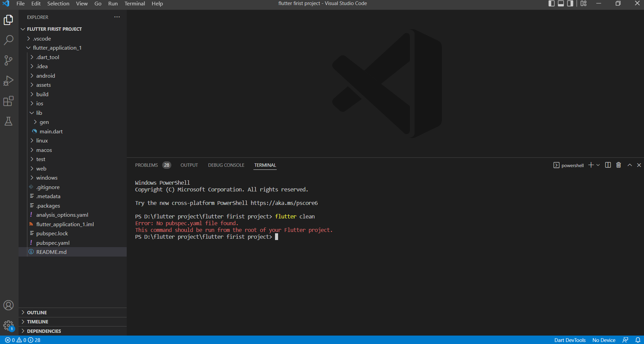Open pubspec.lock file
Viewport: 644px width, 344px height.
tap(73, 234)
